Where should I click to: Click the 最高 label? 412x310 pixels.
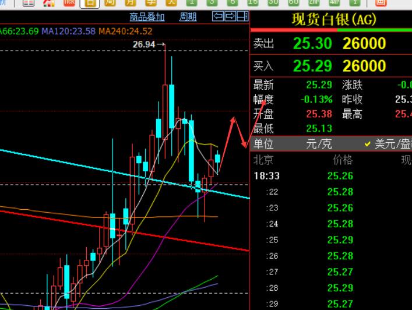(352, 114)
